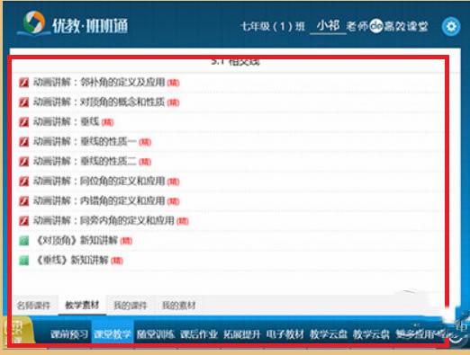470x355 pixels.
Task: Open 动画讲解：同位角的定义和应用
Action: [99, 182]
